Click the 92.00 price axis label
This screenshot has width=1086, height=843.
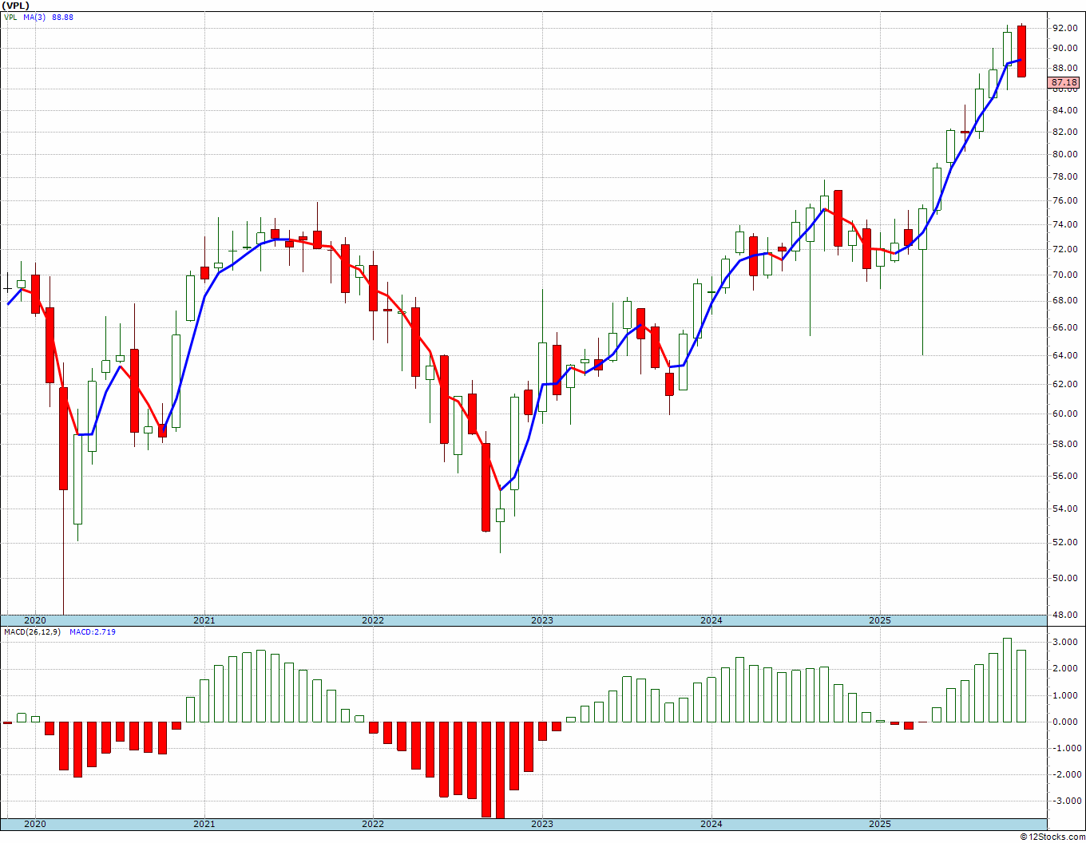tap(1064, 28)
